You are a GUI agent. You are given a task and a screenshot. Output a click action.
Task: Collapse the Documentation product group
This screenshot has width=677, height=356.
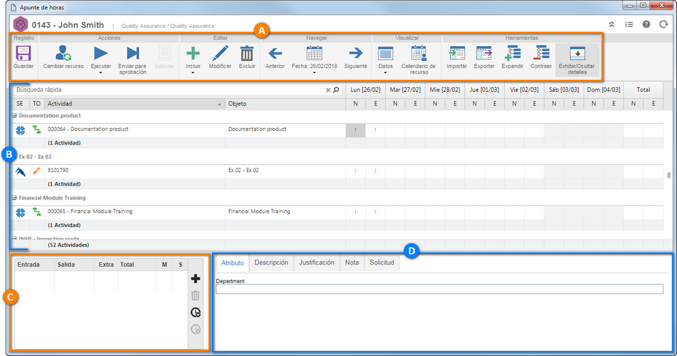click(x=14, y=115)
